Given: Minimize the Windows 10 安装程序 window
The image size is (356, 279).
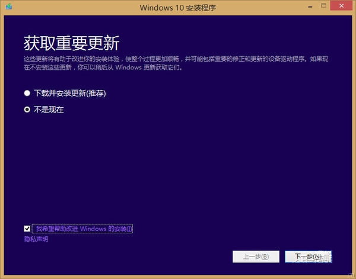Looking at the screenshot, I should (310, 7).
